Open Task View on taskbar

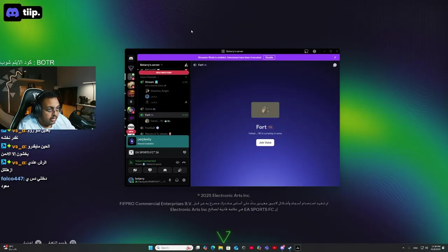(197, 248)
